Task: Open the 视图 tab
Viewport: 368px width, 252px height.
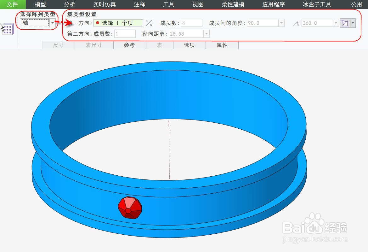Action: click(x=198, y=4)
